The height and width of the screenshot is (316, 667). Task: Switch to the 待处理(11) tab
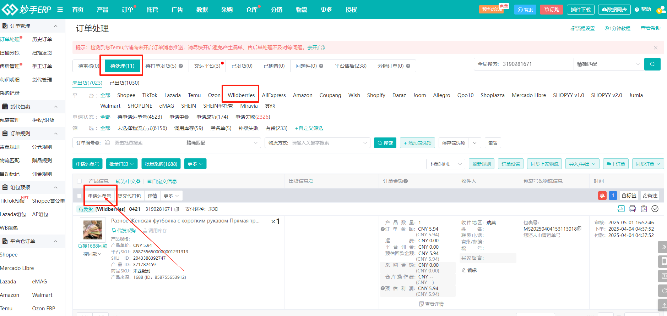tap(122, 66)
